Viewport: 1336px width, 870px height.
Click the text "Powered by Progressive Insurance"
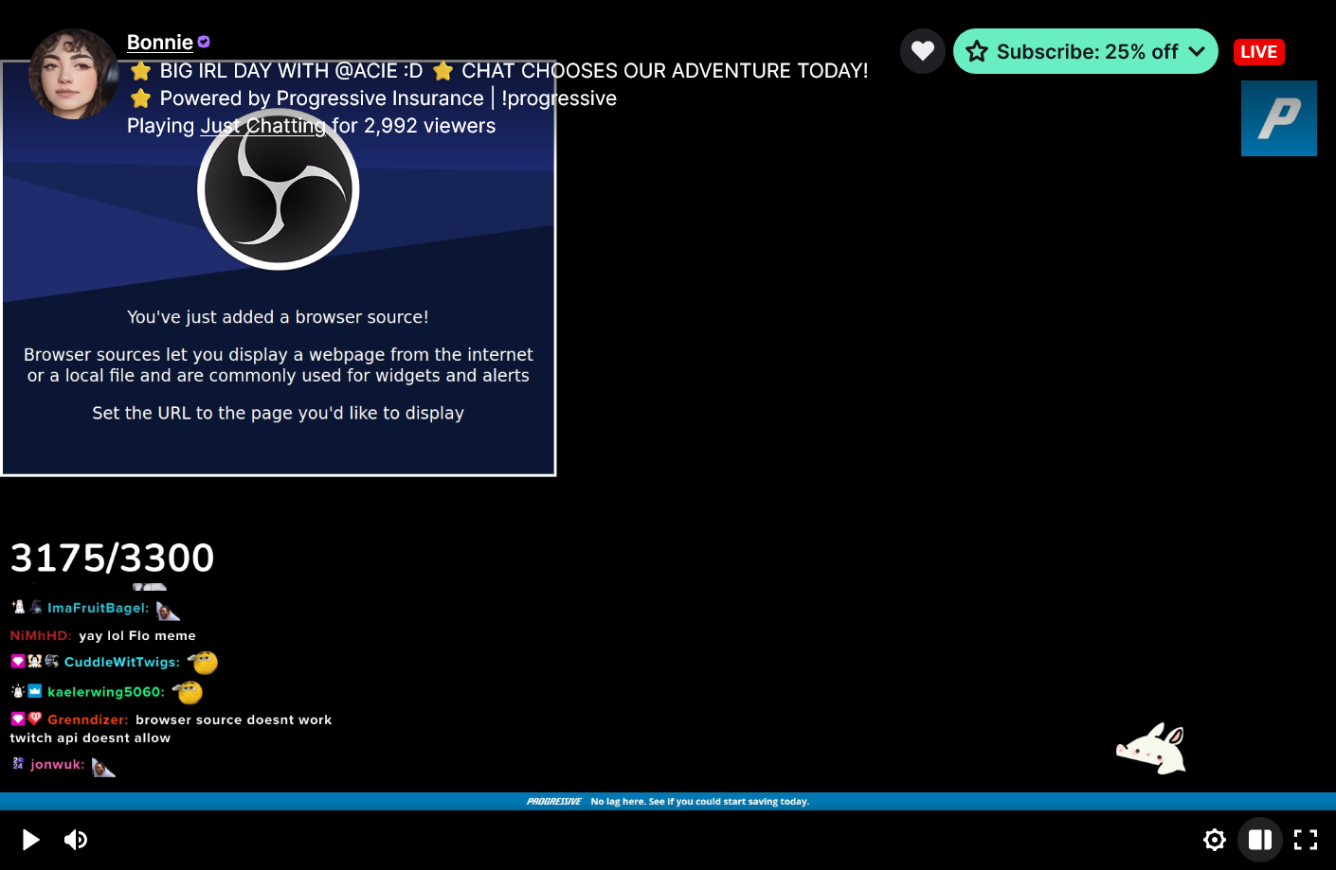tap(322, 98)
